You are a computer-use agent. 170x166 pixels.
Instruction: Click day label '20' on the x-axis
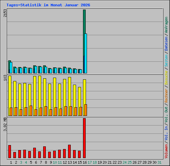tap(105, 162)
